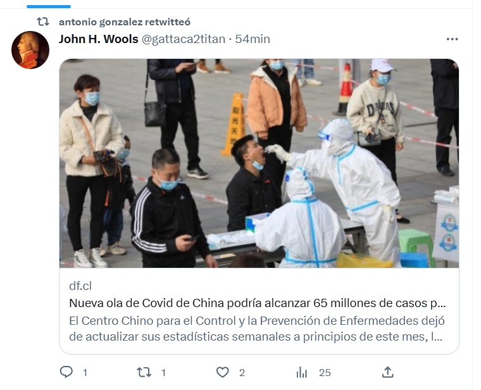Open the Covid testing photo preview
The image size is (481, 390).
click(259, 163)
